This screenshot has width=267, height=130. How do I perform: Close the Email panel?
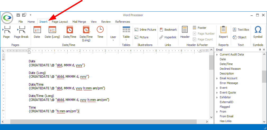[264, 50]
